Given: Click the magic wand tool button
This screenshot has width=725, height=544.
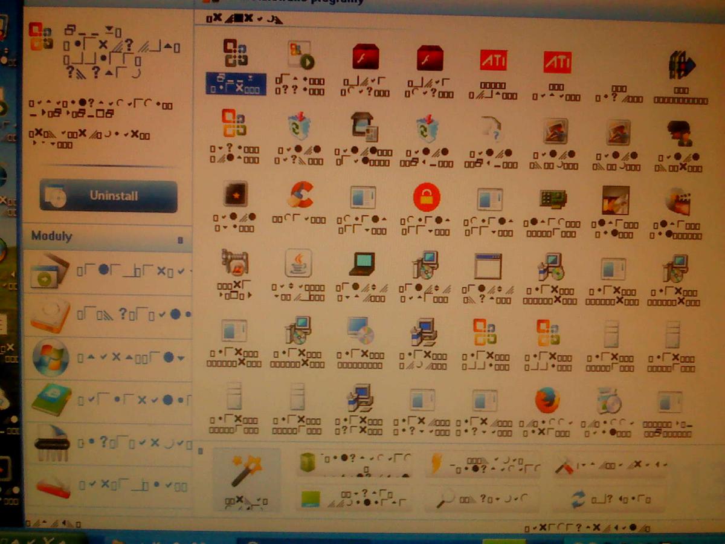Looking at the screenshot, I should 246,480.
